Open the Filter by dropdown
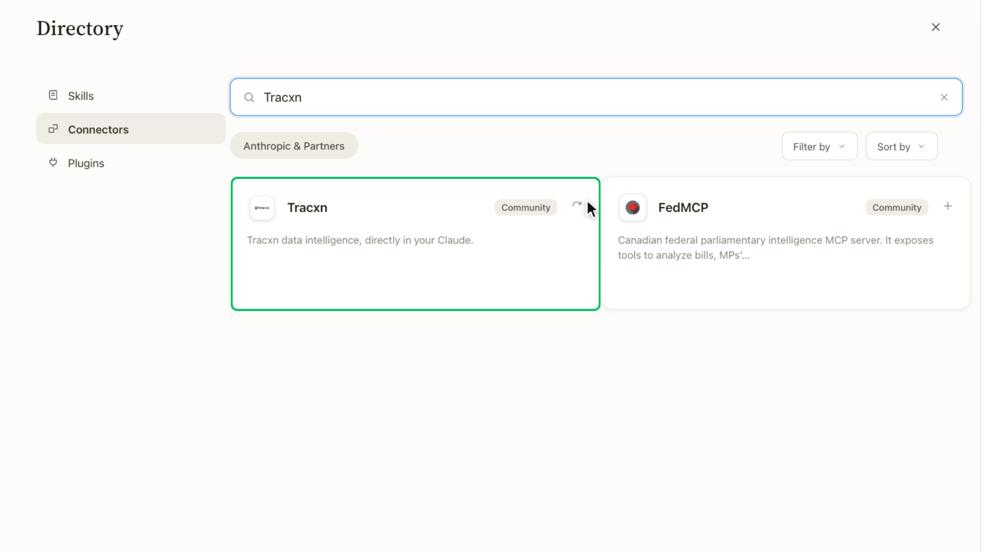The height and width of the screenshot is (552, 981). tap(820, 146)
